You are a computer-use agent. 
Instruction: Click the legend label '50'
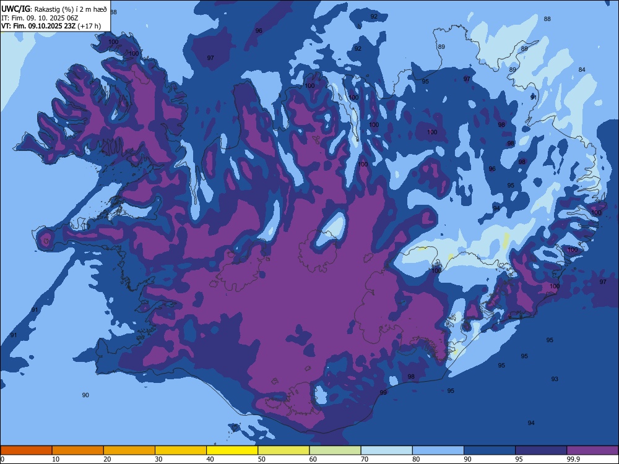pos(261,459)
